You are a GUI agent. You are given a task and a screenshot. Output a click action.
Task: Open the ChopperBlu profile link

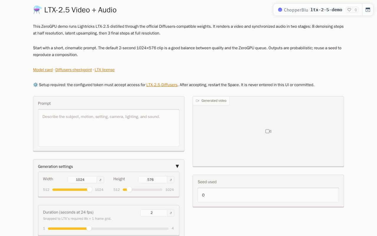coord(296,10)
